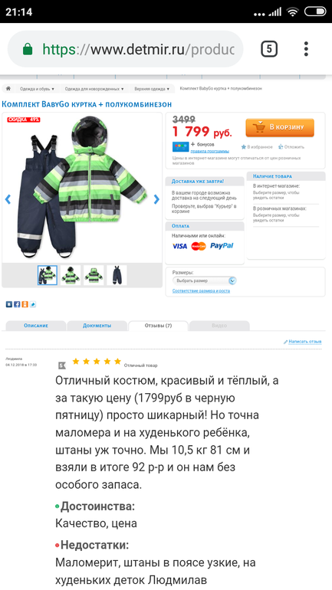Open the tab switcher showing 5 tabs
The image size is (332, 590).
(x=269, y=49)
